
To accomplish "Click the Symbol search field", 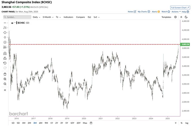I will [17, 17].
